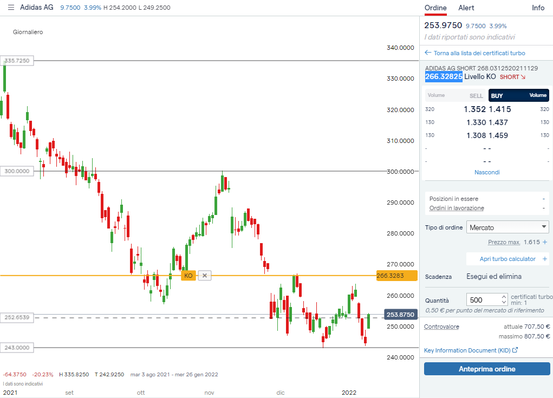Open the hamburger menu next to Adidas AG
The width and height of the screenshot is (553, 398).
[11, 8]
